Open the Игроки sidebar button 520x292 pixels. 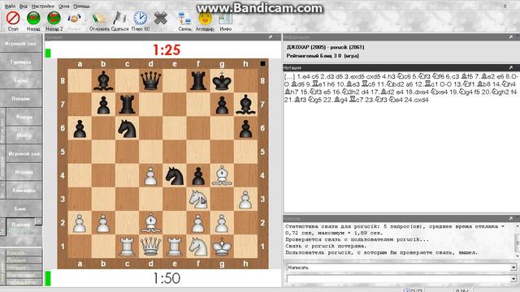[x=24, y=172]
